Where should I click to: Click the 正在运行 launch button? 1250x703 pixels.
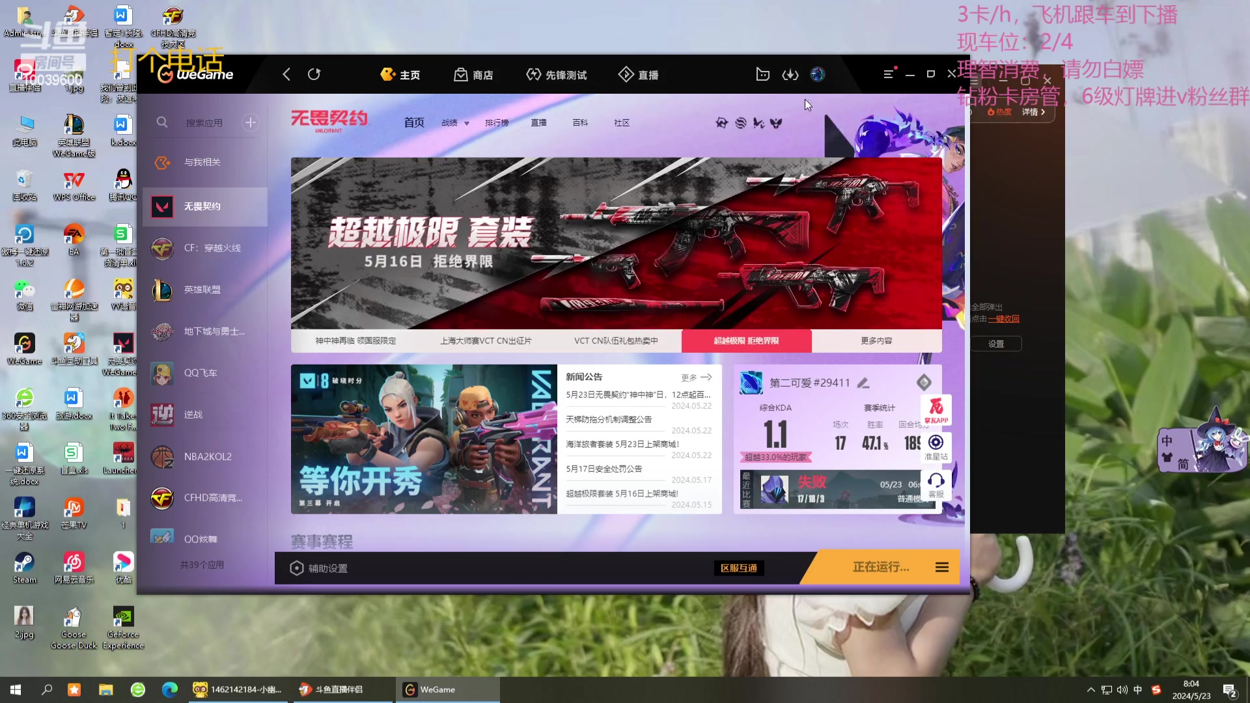(881, 568)
